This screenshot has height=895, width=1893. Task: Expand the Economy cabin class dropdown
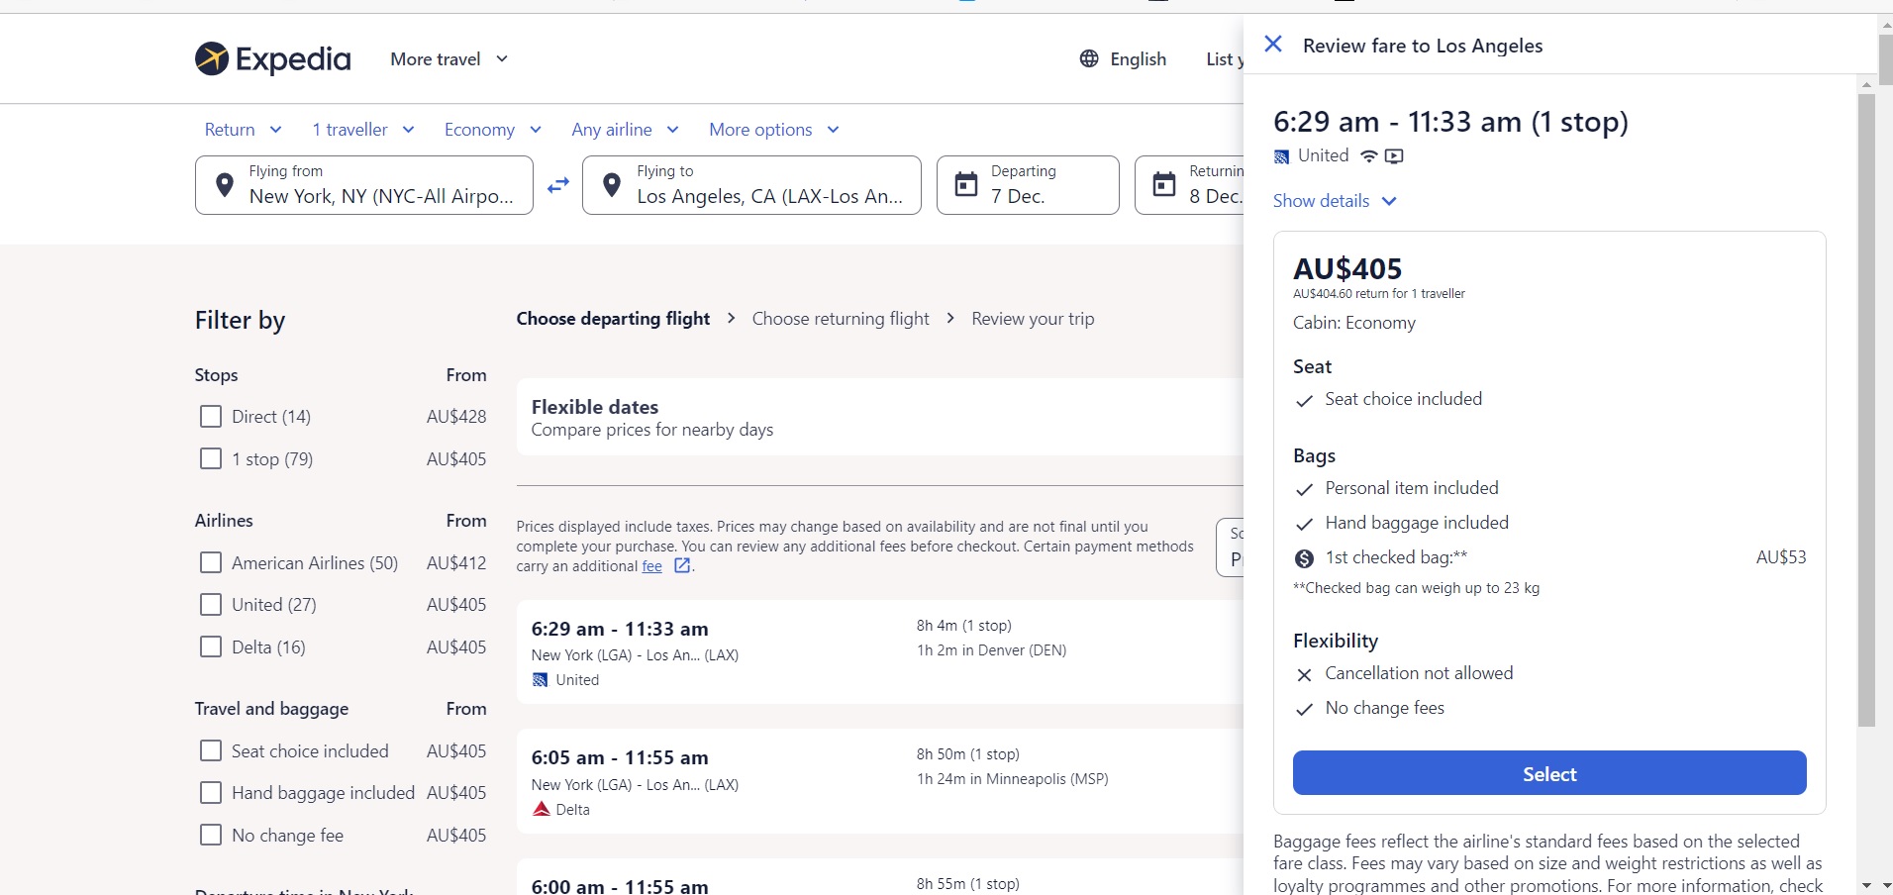point(493,130)
